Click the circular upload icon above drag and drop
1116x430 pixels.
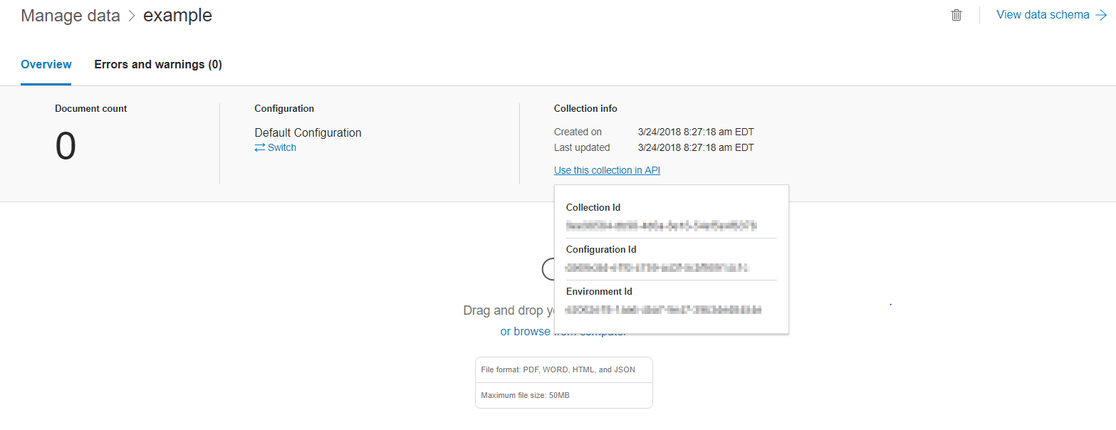(548, 268)
